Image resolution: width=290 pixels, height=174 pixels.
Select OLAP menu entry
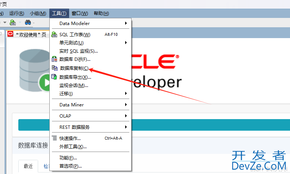90,116
